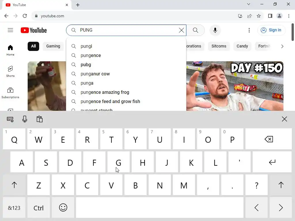This screenshot has width=295, height=221.
Task: Toggle the right Shift key
Action: tap(281, 185)
